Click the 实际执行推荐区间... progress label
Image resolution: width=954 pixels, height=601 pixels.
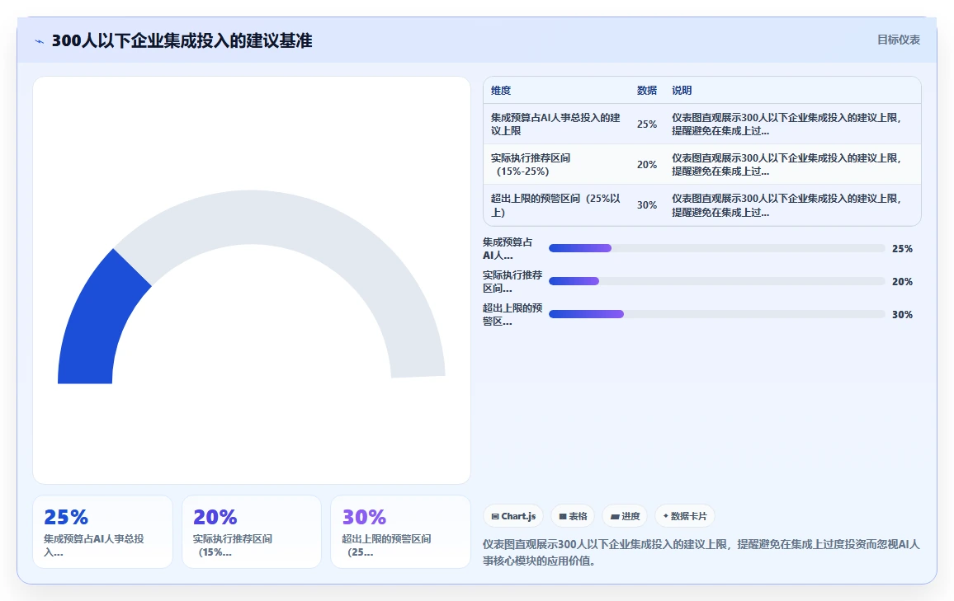point(512,281)
